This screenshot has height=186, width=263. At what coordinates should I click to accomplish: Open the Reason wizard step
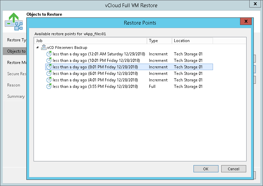click(14, 85)
